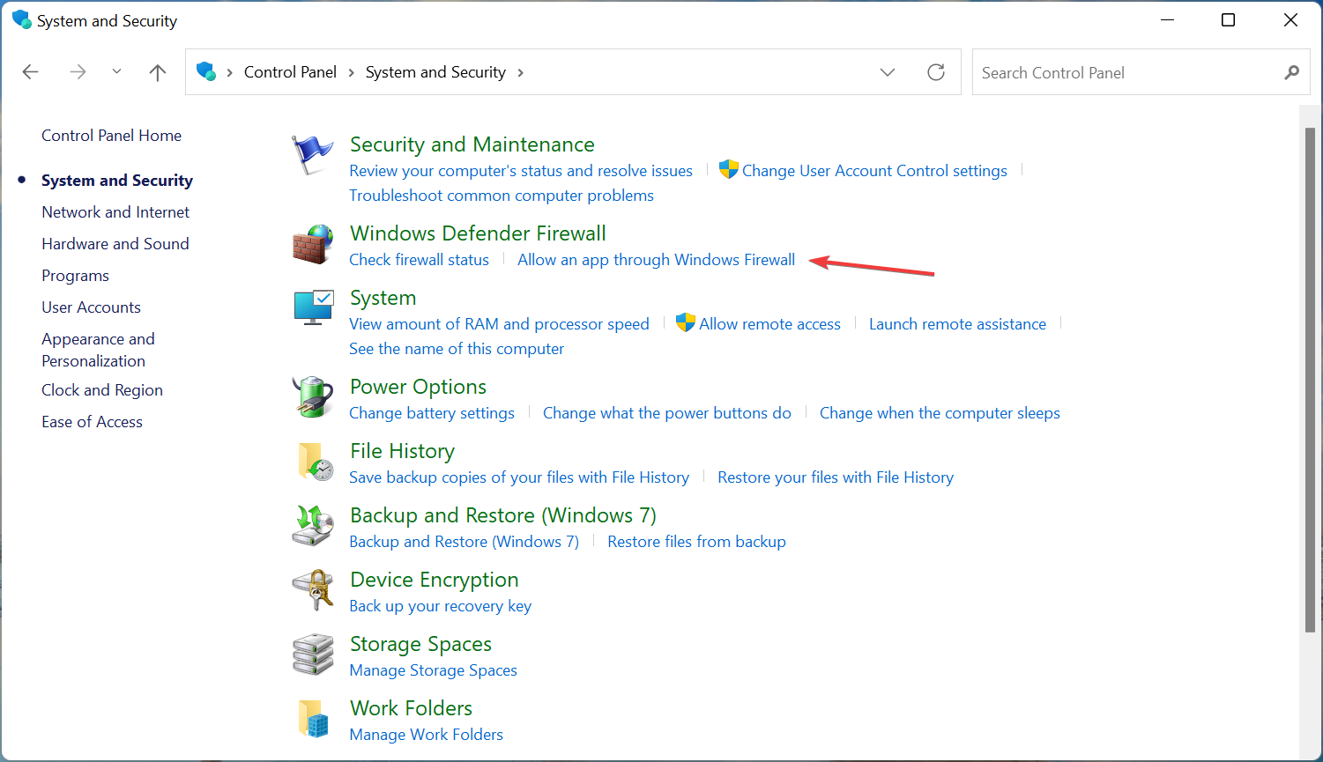Click the Storage Spaces drives icon

(313, 655)
